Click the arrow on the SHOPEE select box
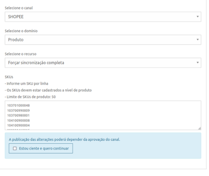Screen dimensions: 209x176 [x=198, y=17]
